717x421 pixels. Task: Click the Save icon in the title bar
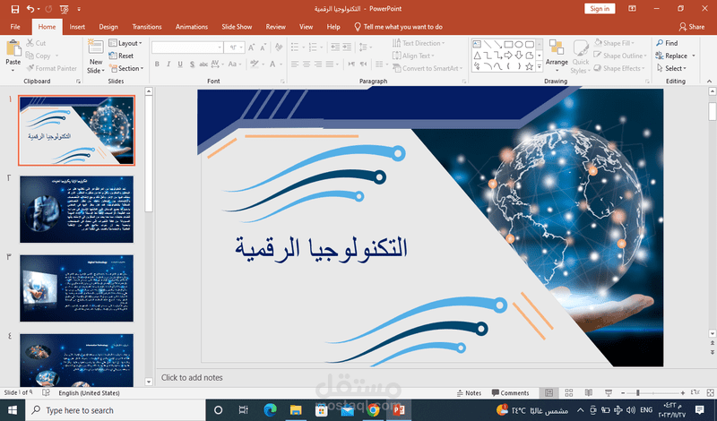pyautogui.click(x=15, y=9)
